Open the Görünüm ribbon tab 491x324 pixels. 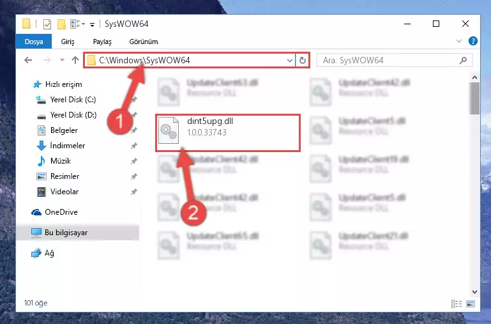144,42
